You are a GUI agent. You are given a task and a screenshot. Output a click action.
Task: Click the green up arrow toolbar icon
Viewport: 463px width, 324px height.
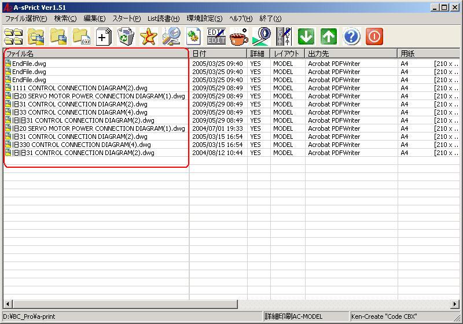click(x=329, y=36)
